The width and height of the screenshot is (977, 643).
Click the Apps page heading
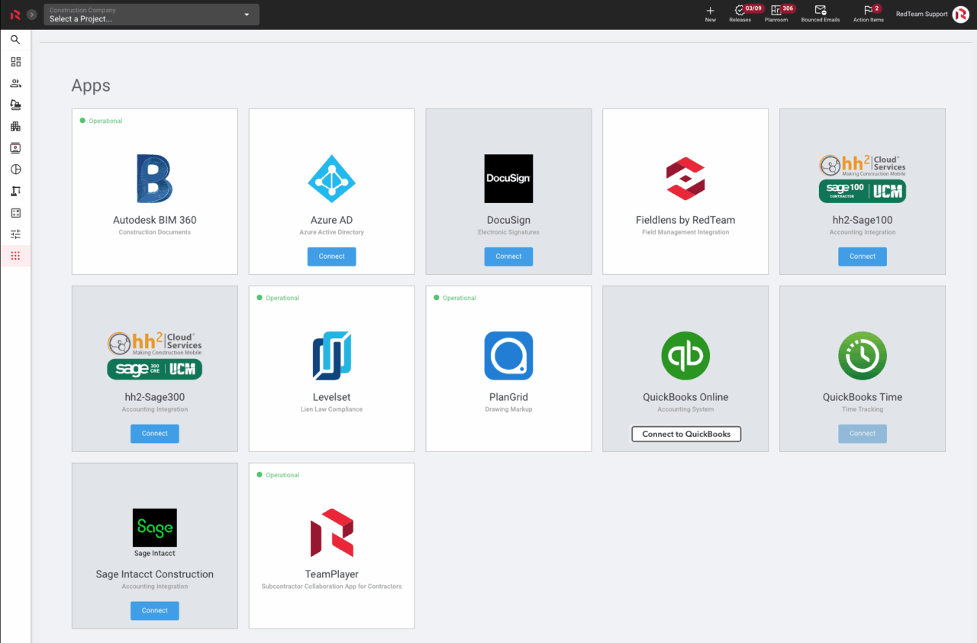(x=91, y=86)
